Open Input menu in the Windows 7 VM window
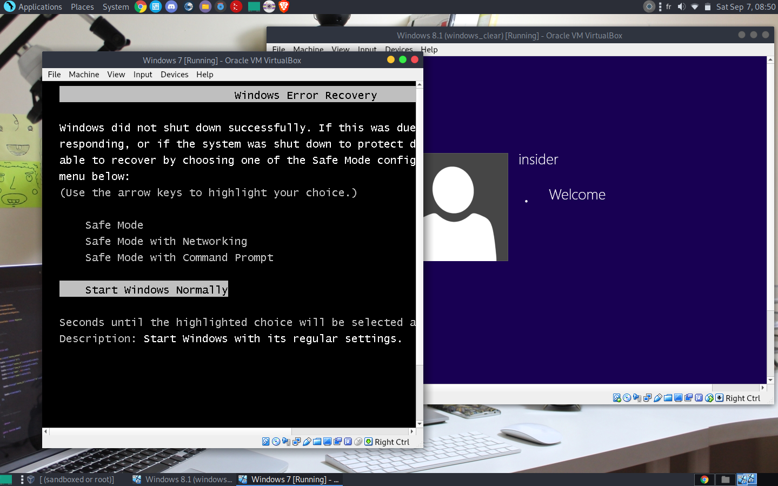Screen dimensions: 778x486 pos(143,75)
